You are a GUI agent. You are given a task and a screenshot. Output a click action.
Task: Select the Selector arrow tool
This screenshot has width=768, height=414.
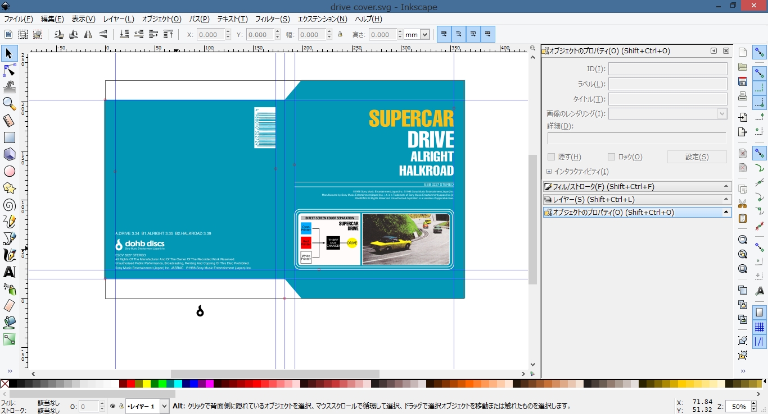[x=9, y=53]
